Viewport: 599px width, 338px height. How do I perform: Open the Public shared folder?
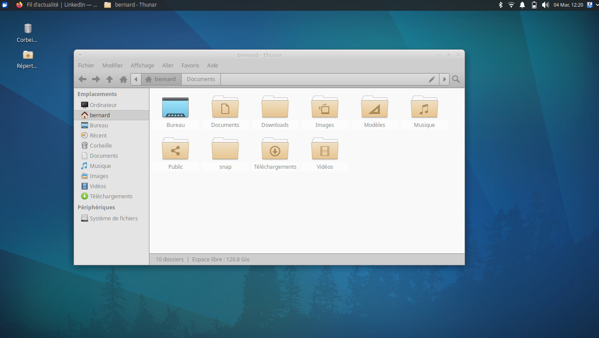tap(175, 150)
